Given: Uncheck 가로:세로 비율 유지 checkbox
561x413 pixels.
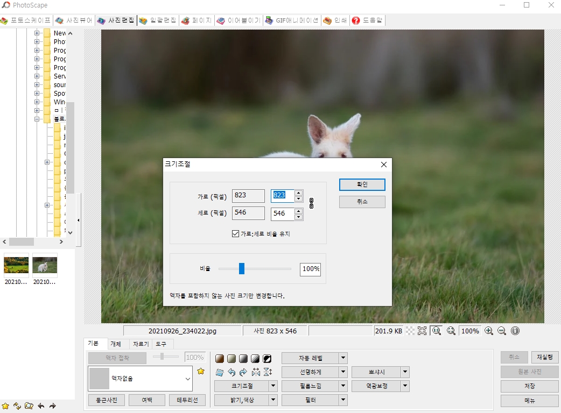Looking at the screenshot, I should tap(235, 233).
